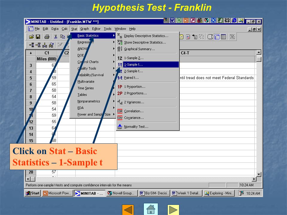Click the 1Z icon for 1-Sample Z

(120, 58)
